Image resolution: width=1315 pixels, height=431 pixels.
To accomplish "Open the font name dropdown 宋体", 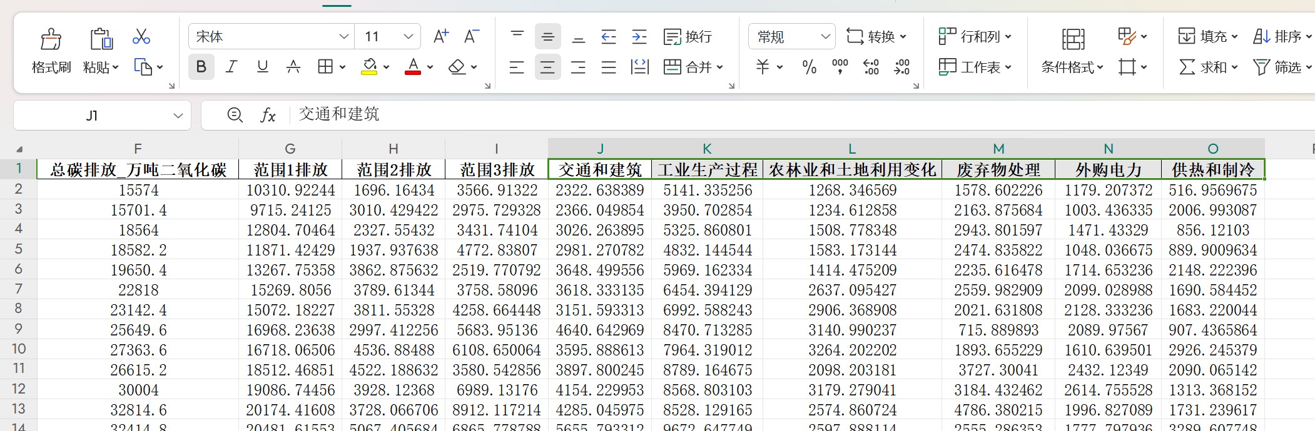I will pos(343,37).
